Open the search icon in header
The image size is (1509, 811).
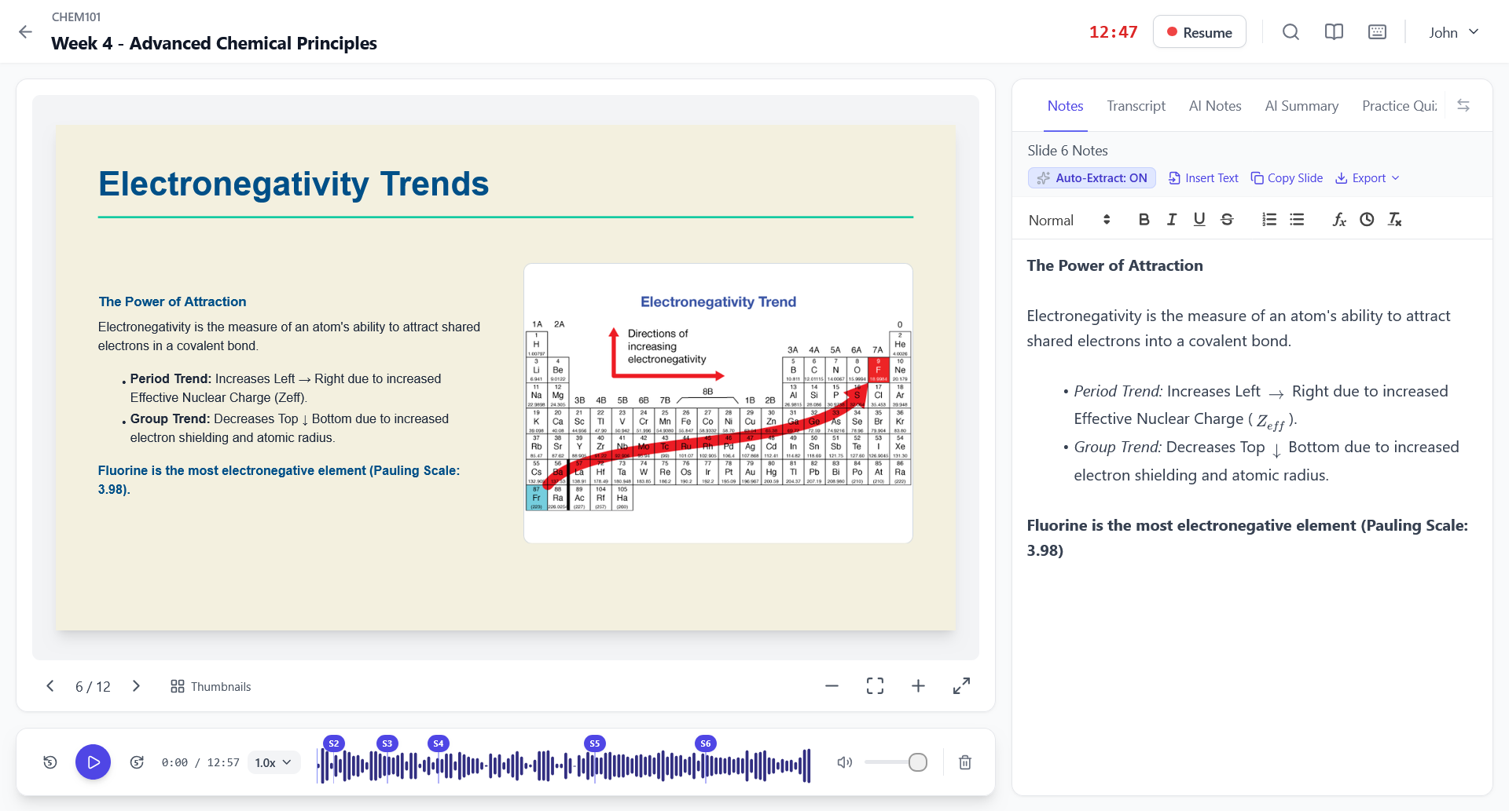tap(1291, 32)
